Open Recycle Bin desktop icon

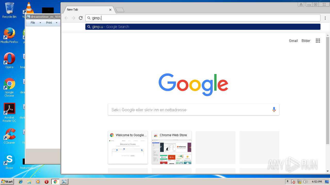click(9, 10)
